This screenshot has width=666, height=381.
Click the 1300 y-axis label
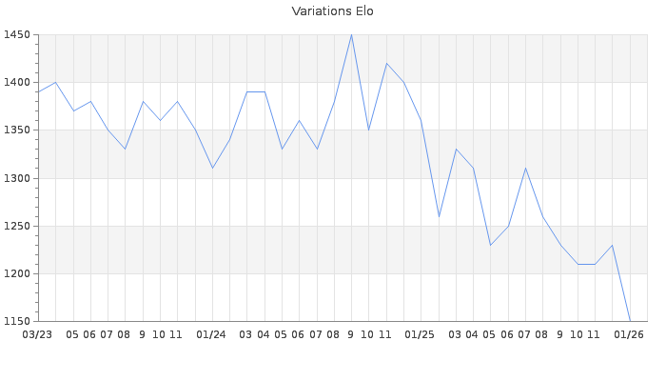[x=16, y=178]
